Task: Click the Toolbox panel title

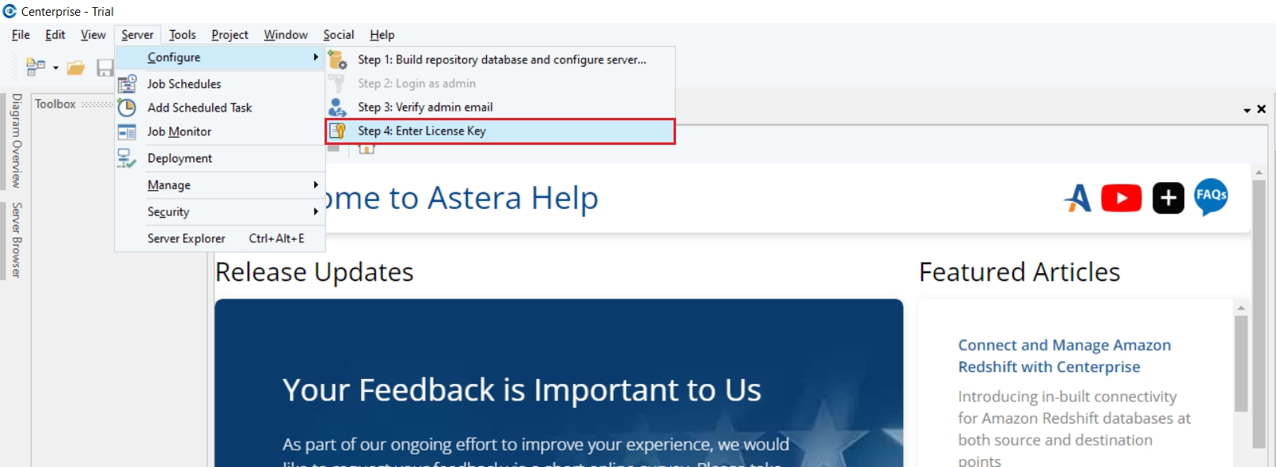Action: (x=55, y=104)
